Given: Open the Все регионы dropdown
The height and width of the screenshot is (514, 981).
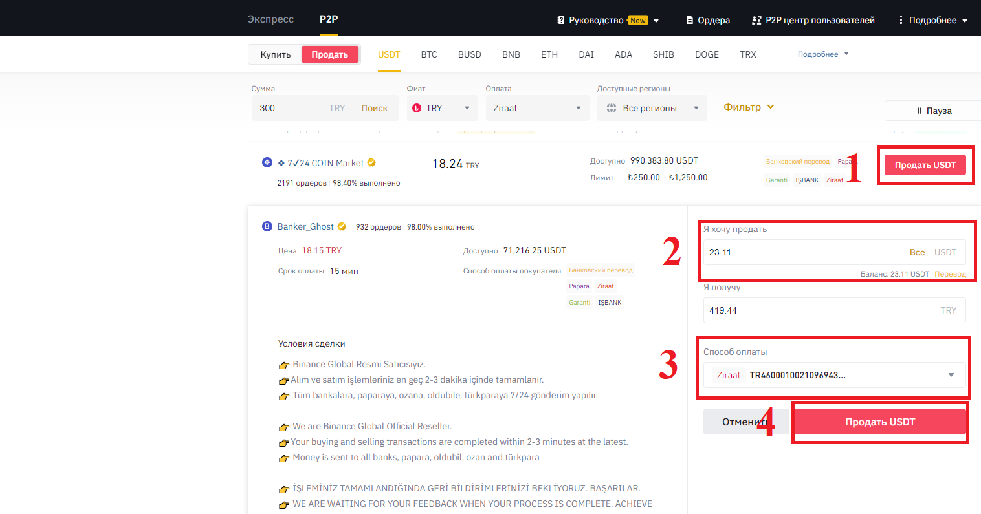Looking at the screenshot, I should tap(652, 108).
